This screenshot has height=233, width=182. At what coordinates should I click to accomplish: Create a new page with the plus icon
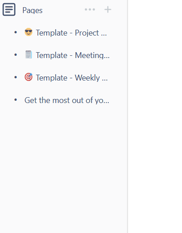(108, 9)
